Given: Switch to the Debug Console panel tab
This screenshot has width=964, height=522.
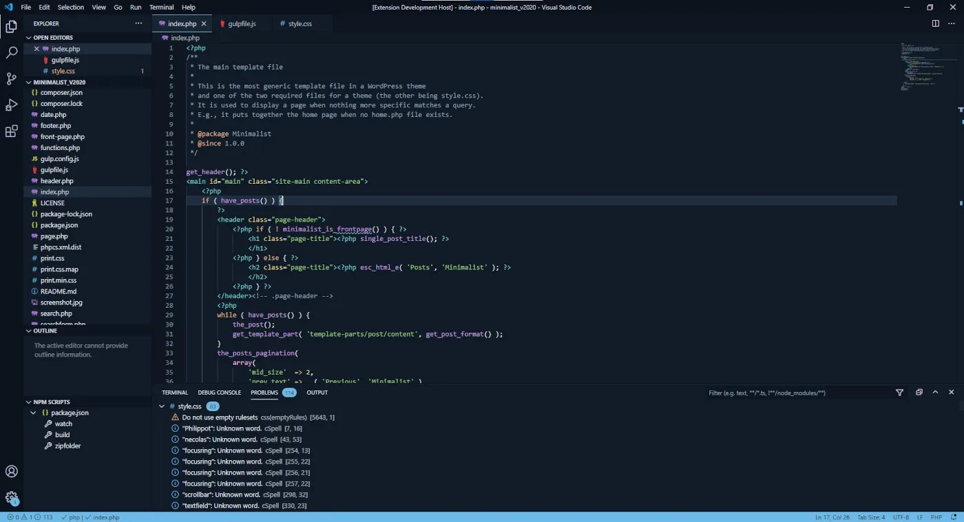Looking at the screenshot, I should (x=219, y=393).
